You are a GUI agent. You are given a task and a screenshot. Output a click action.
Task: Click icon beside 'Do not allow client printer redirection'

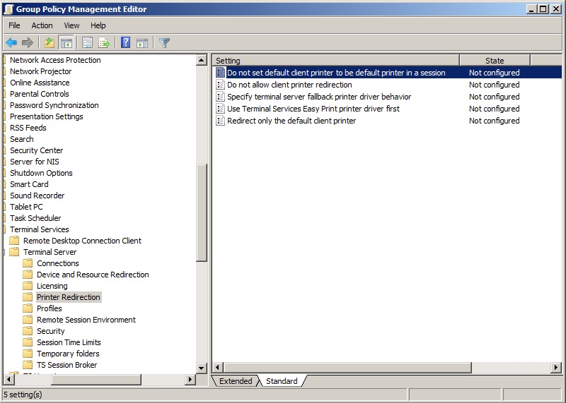click(x=220, y=85)
